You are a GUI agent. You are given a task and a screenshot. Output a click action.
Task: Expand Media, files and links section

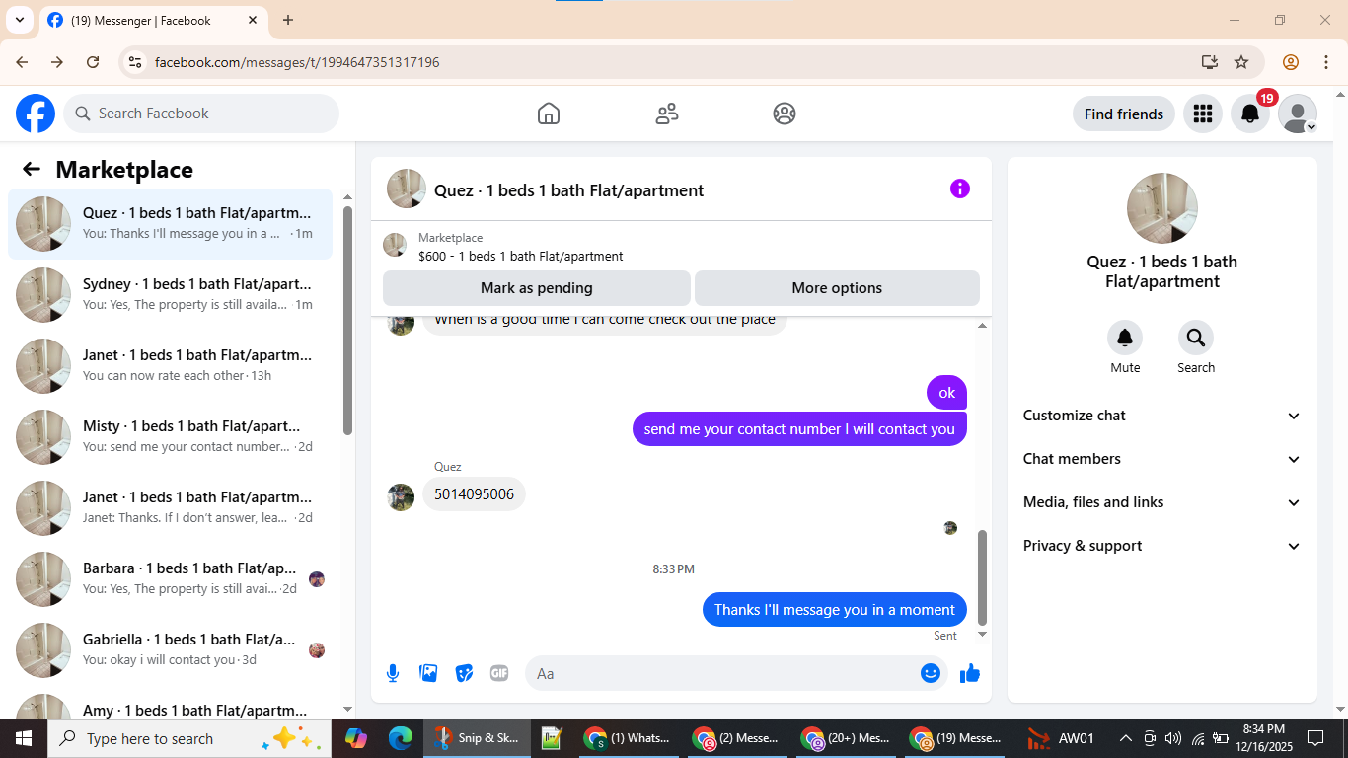point(1162,502)
